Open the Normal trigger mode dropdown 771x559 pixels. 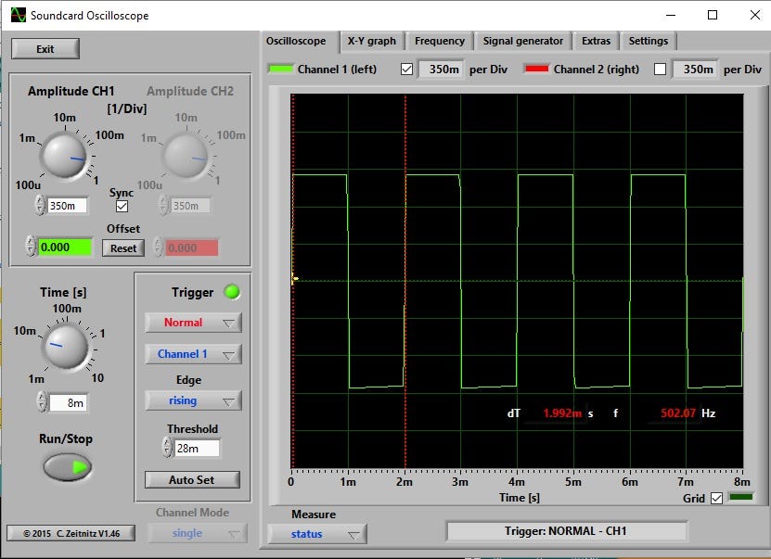(x=192, y=323)
